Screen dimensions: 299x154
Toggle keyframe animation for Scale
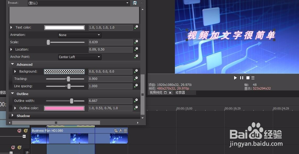pyautogui.click(x=136, y=42)
